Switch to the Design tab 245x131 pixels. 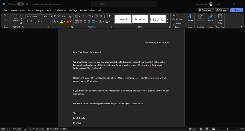(x=39, y=10)
